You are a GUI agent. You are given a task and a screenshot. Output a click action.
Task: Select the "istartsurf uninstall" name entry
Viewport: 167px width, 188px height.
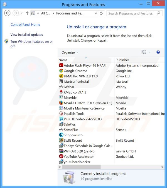(x=77, y=82)
